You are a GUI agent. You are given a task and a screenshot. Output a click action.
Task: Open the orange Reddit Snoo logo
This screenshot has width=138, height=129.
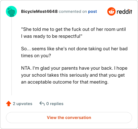[x=111, y=11]
